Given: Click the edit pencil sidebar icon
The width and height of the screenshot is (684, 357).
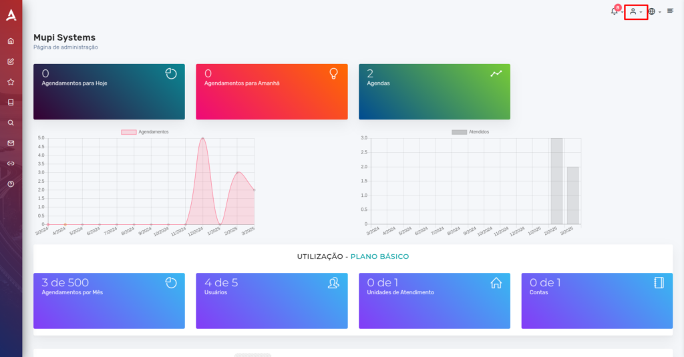Looking at the screenshot, I should point(11,61).
